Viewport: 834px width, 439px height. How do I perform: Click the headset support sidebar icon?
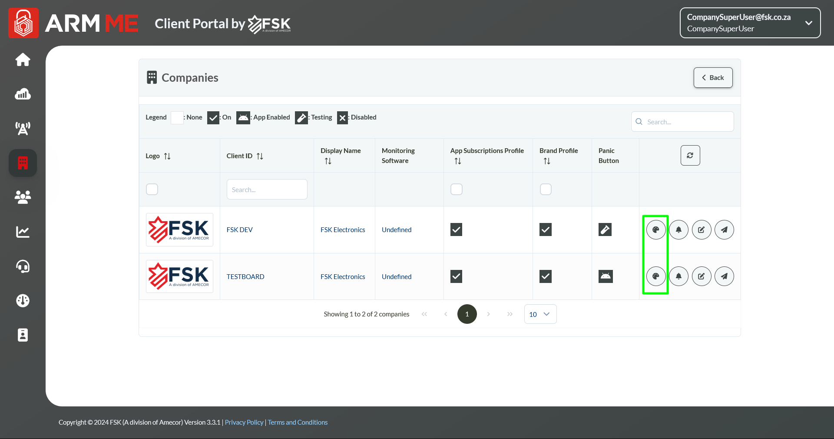point(23,266)
